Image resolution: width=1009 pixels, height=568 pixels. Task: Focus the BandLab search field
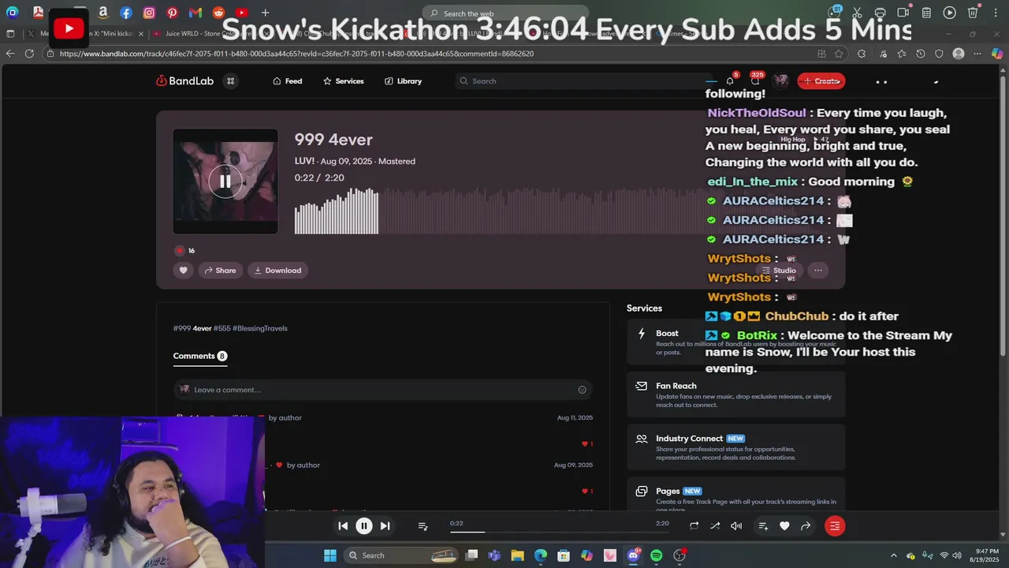(x=583, y=81)
